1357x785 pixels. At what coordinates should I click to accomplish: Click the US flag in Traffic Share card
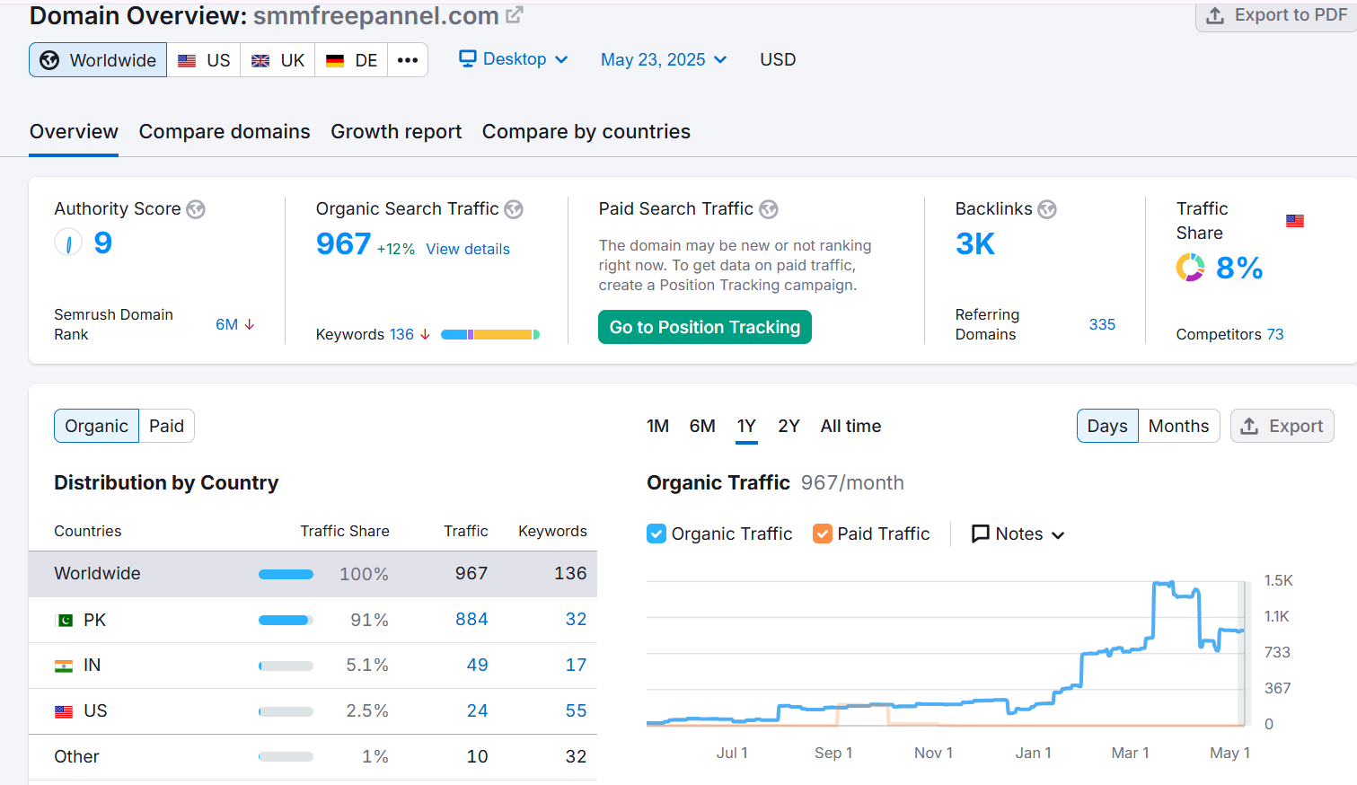(x=1295, y=221)
